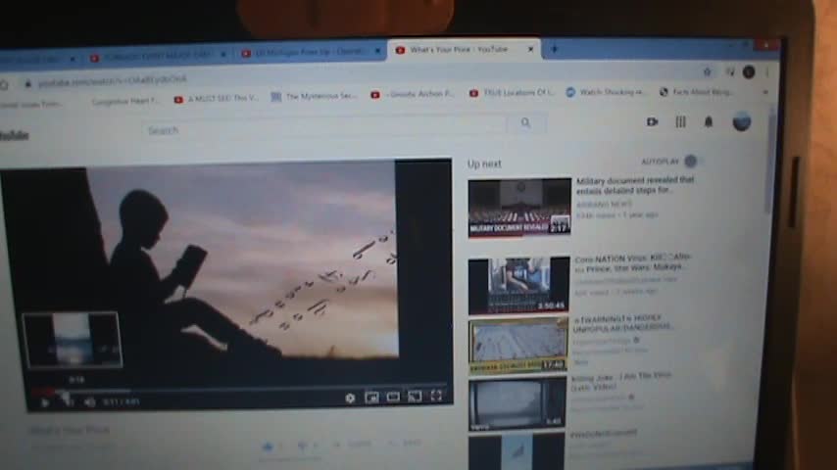837x470 pixels.
Task: Click the site lock icon in address bar
Action: point(27,84)
